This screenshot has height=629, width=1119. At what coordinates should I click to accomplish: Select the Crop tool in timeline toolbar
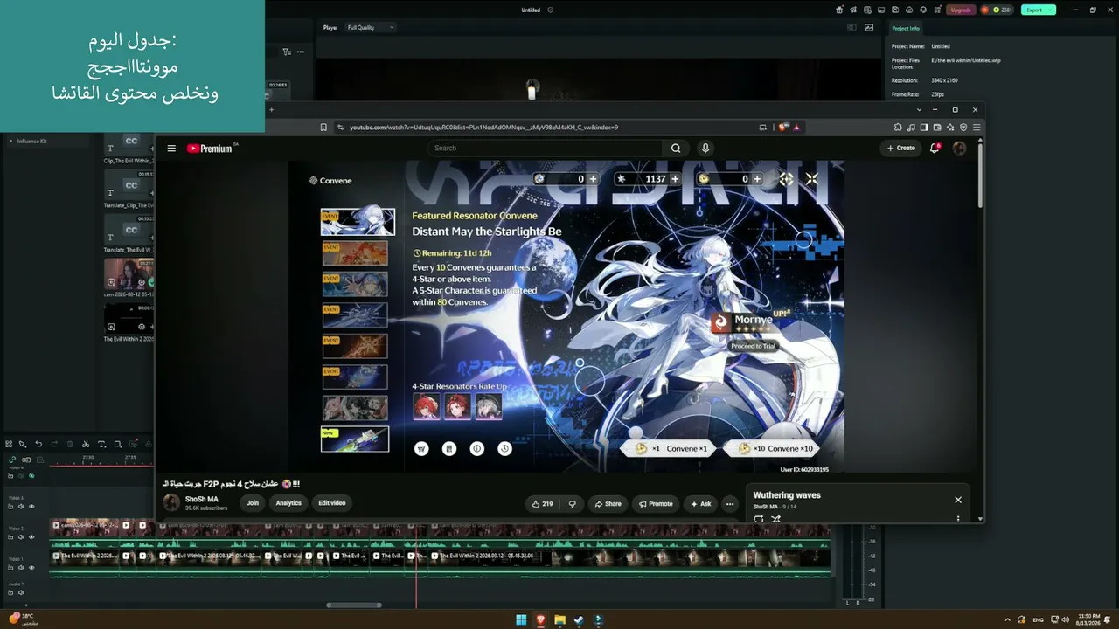click(118, 444)
